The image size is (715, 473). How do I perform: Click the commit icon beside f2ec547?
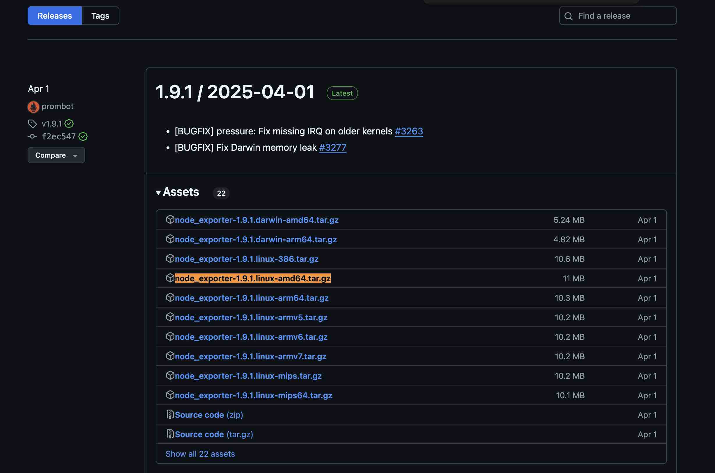coord(32,137)
